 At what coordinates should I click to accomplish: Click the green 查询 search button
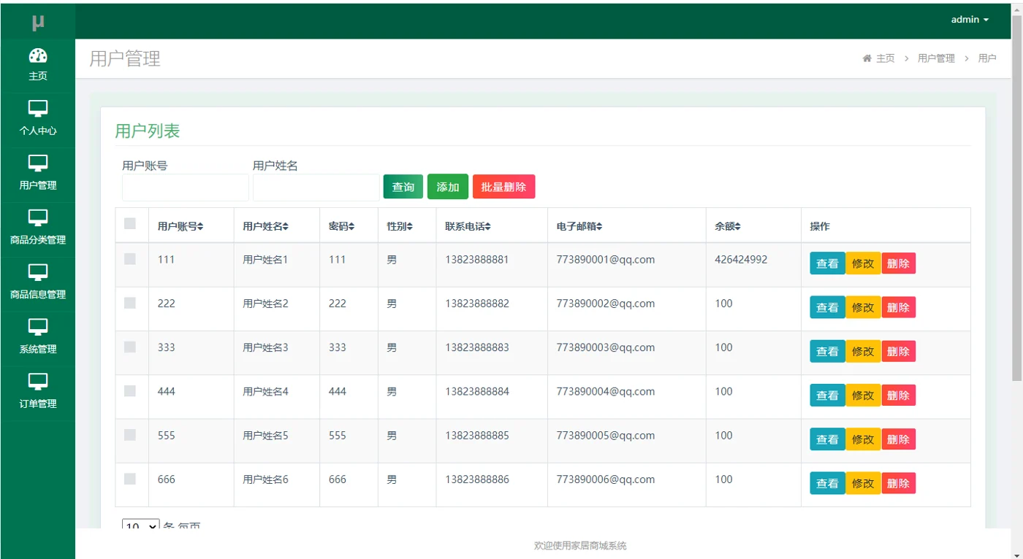403,187
